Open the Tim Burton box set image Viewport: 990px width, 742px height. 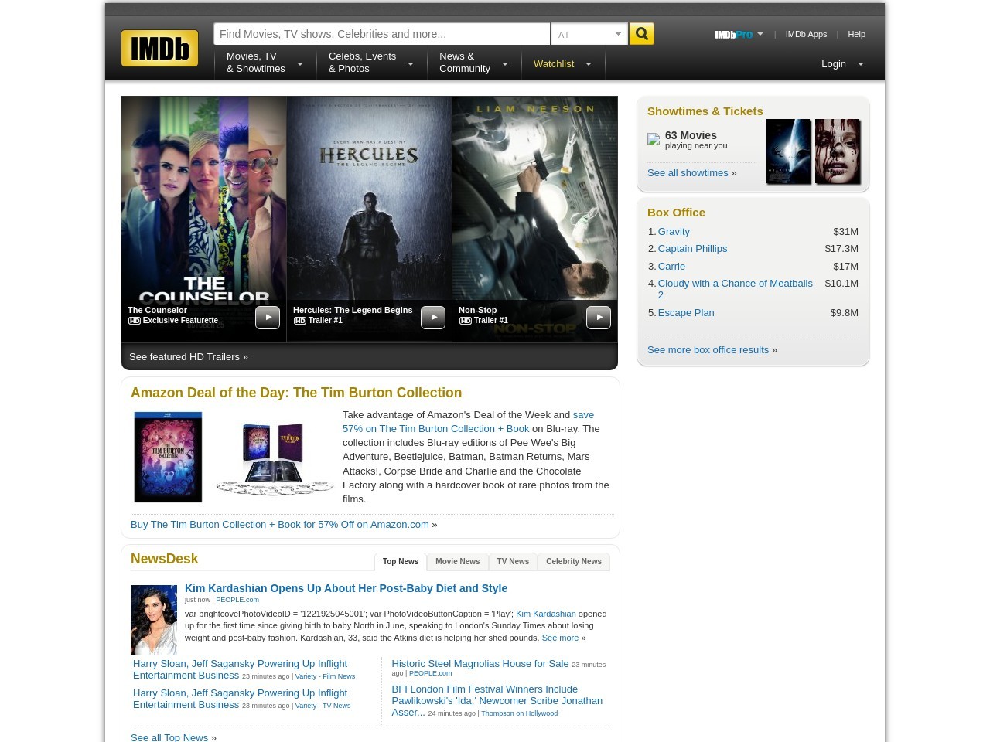pos(275,459)
